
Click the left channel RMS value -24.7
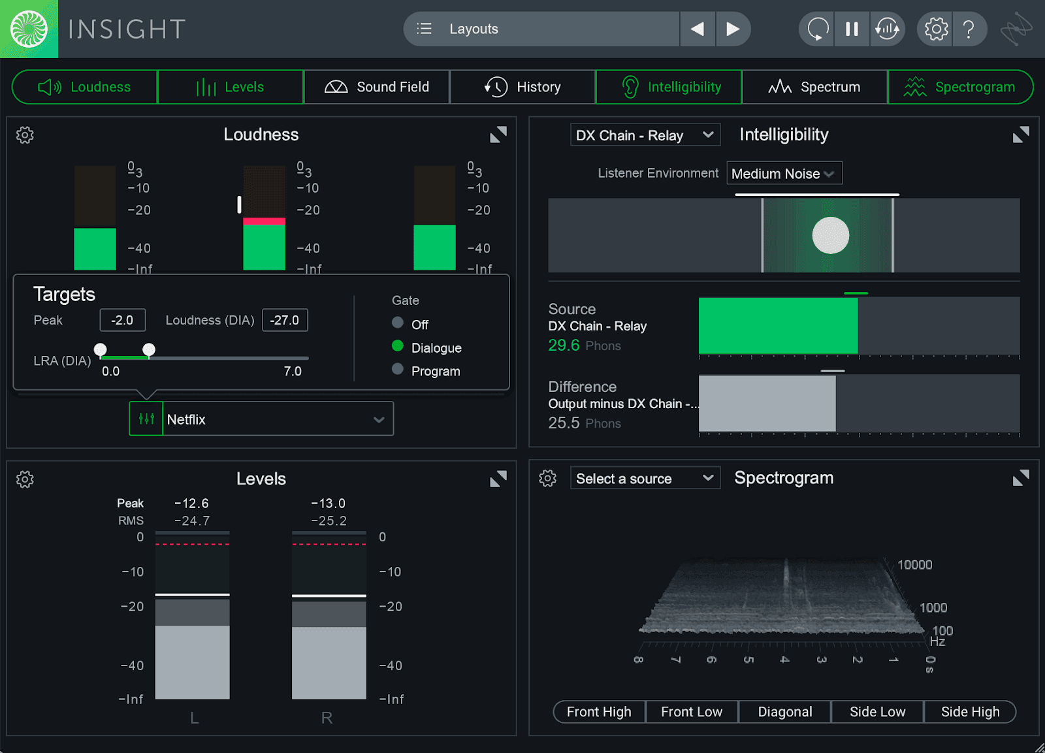192,521
